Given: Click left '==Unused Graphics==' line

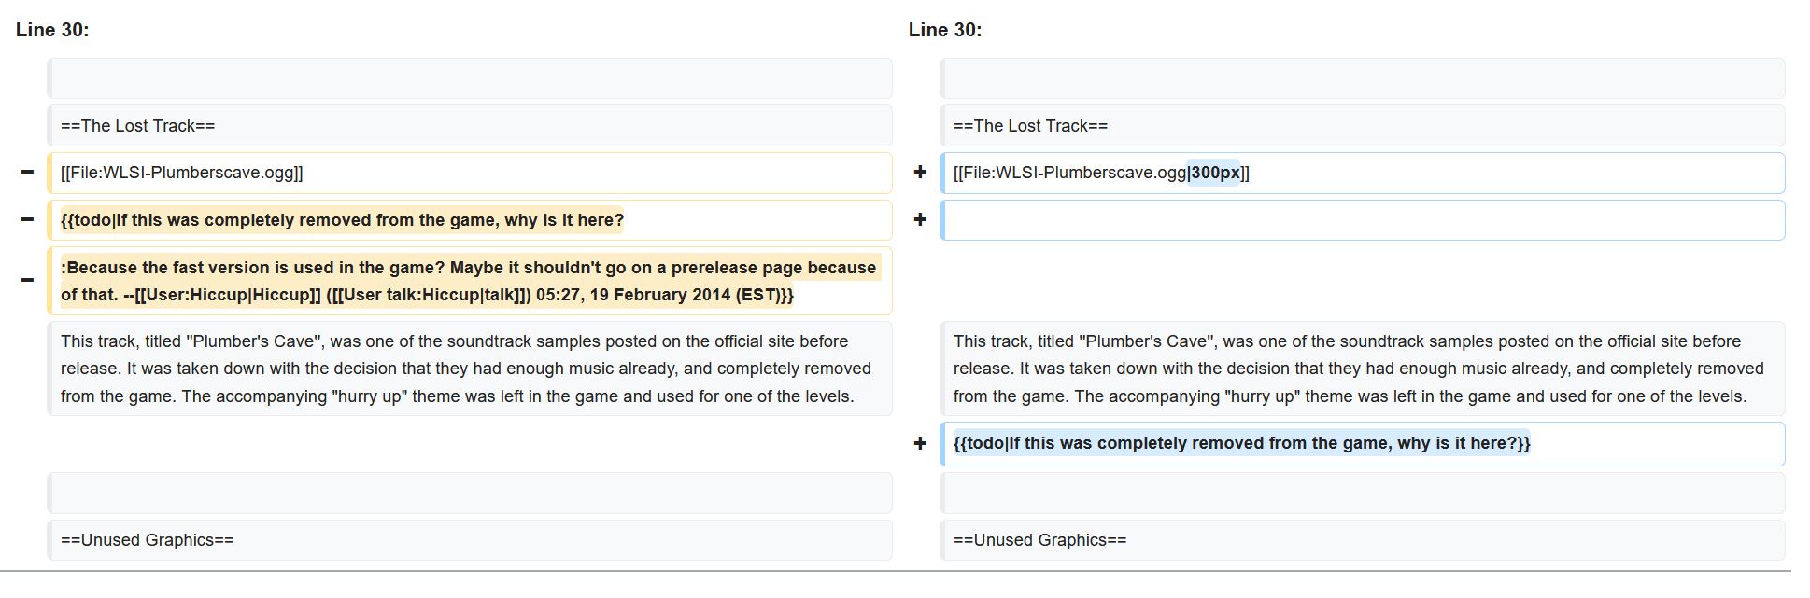Looking at the screenshot, I should pos(470,540).
